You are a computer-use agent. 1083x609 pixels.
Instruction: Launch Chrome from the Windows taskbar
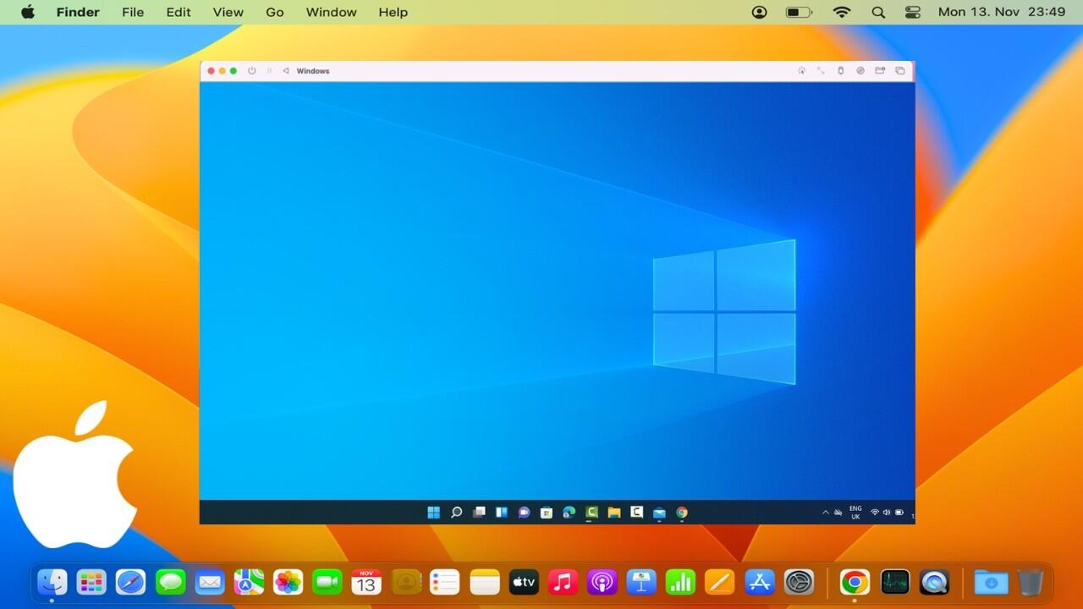click(682, 513)
